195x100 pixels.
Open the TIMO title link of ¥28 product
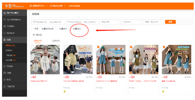point(74,81)
